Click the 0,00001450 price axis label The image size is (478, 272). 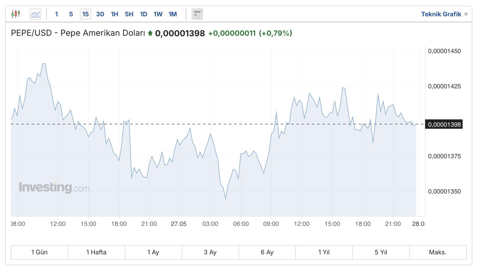[x=444, y=51]
